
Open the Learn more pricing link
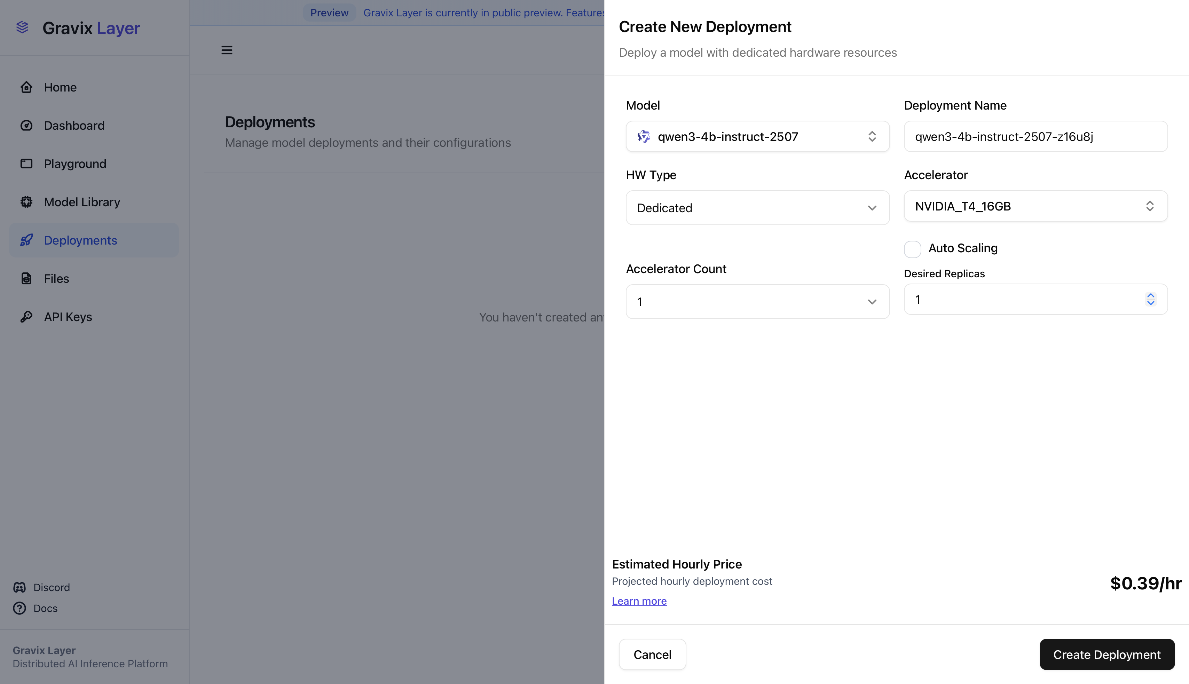[x=639, y=601]
